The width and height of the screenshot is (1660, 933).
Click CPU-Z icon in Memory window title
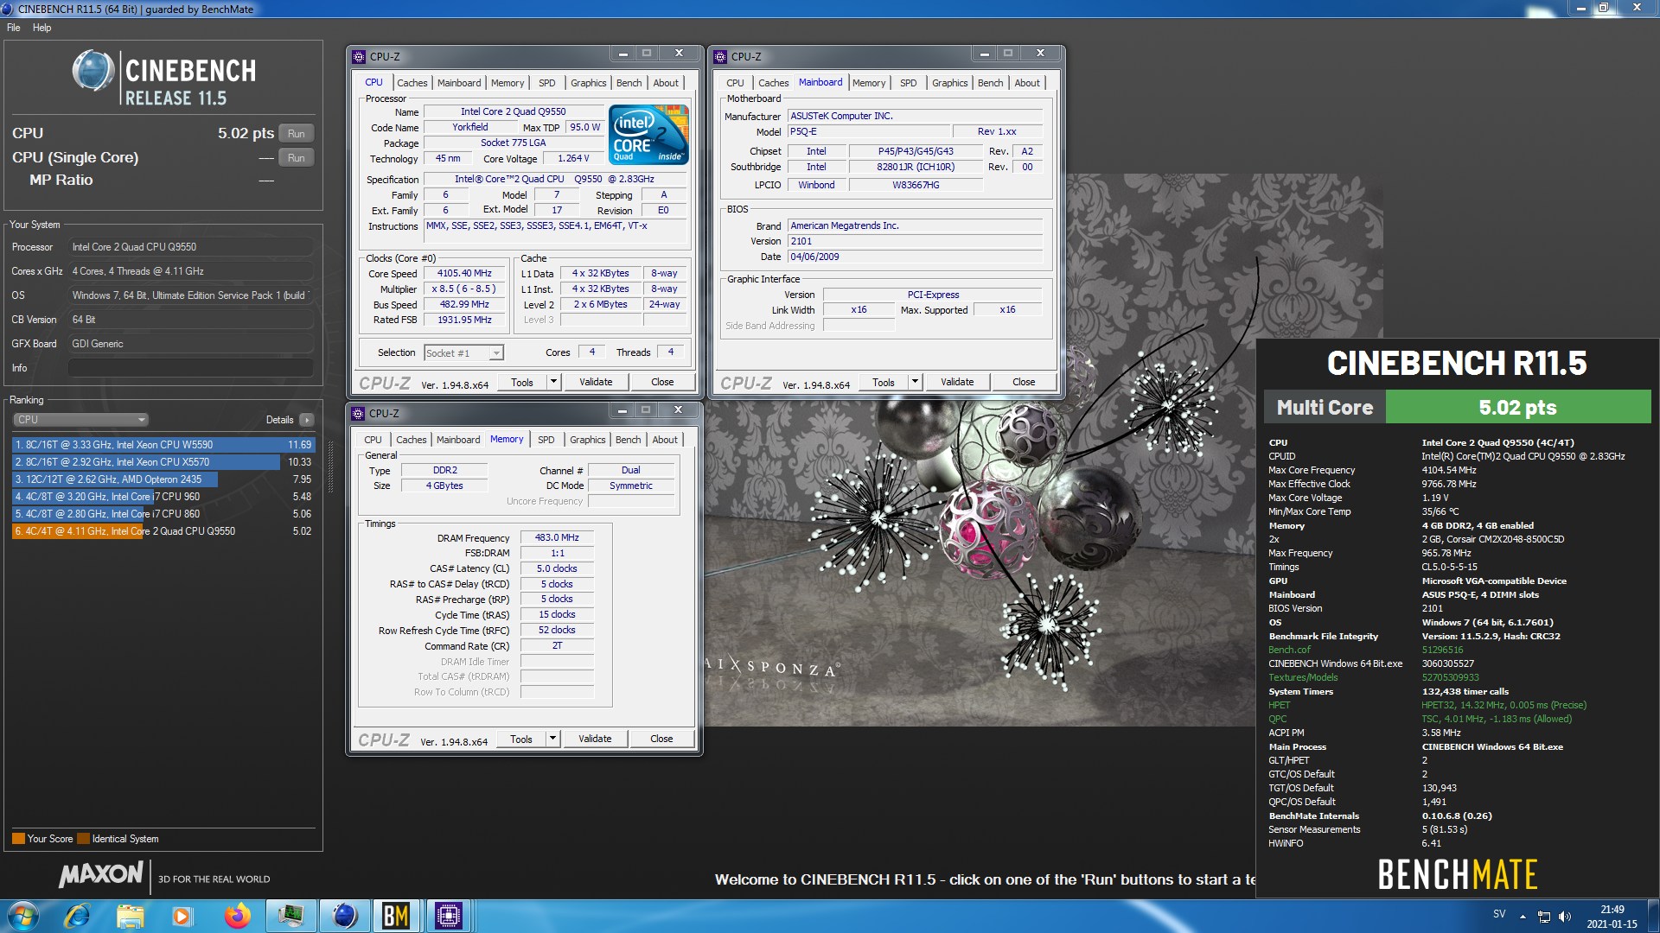tap(358, 414)
